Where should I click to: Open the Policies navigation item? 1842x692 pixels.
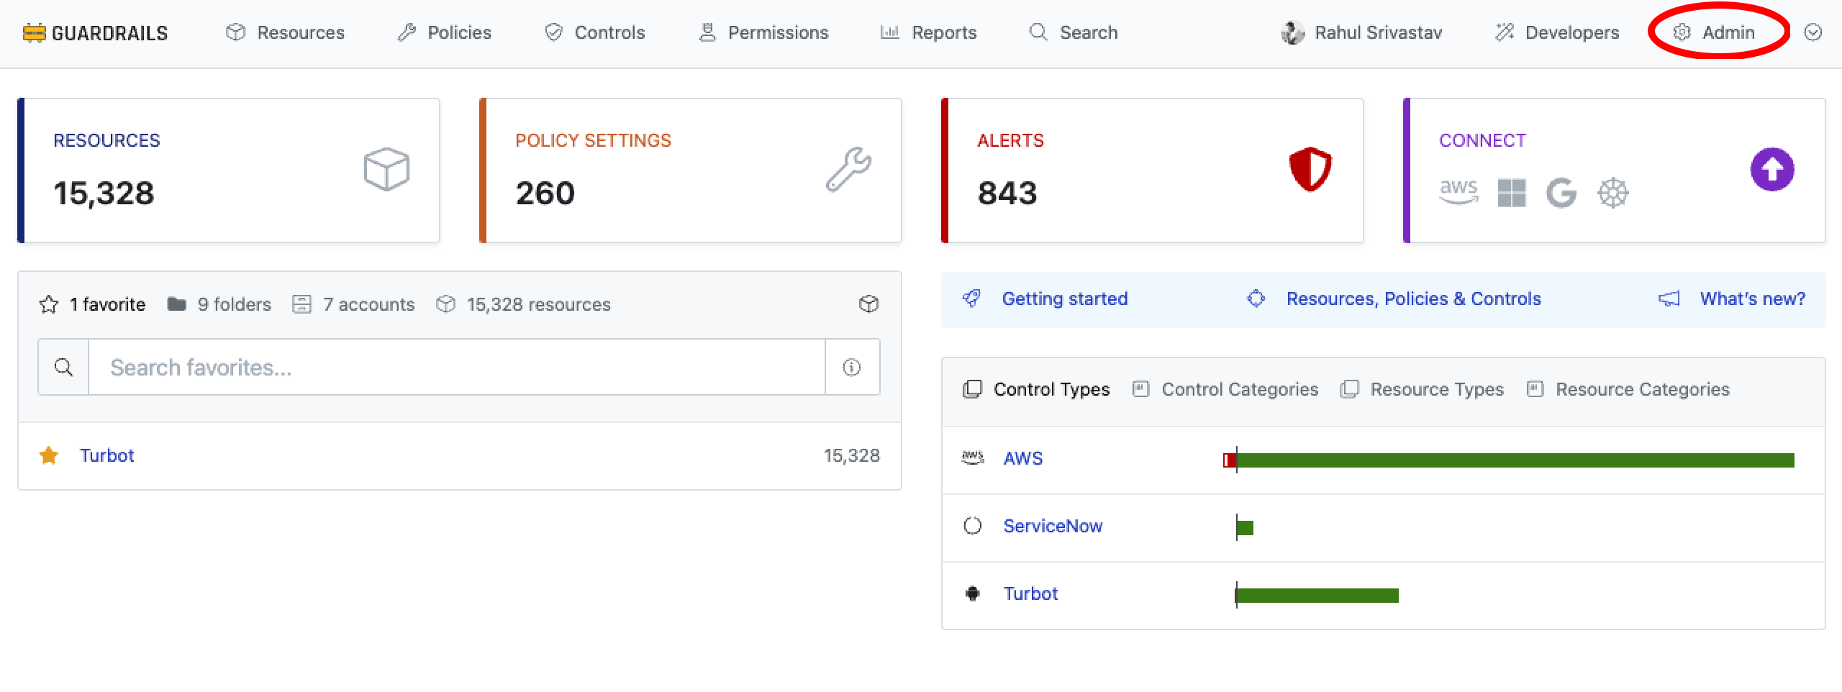coord(445,33)
